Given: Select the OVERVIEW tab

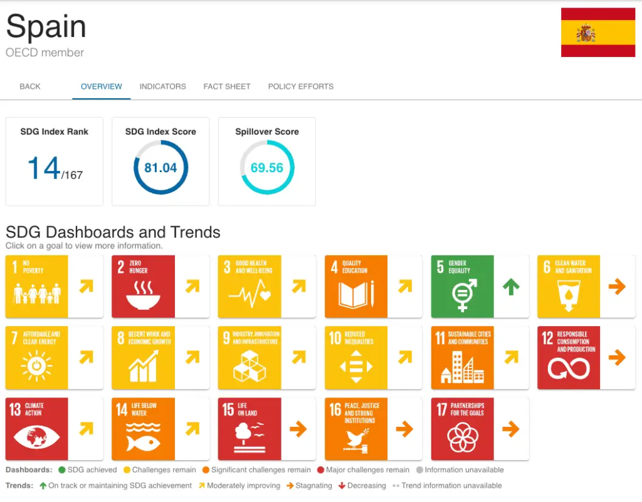Looking at the screenshot, I should (101, 86).
